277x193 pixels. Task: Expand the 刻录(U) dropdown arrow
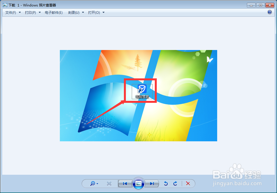click(x=83, y=12)
